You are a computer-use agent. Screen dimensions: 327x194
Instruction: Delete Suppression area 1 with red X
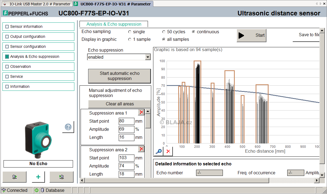pos(141,112)
